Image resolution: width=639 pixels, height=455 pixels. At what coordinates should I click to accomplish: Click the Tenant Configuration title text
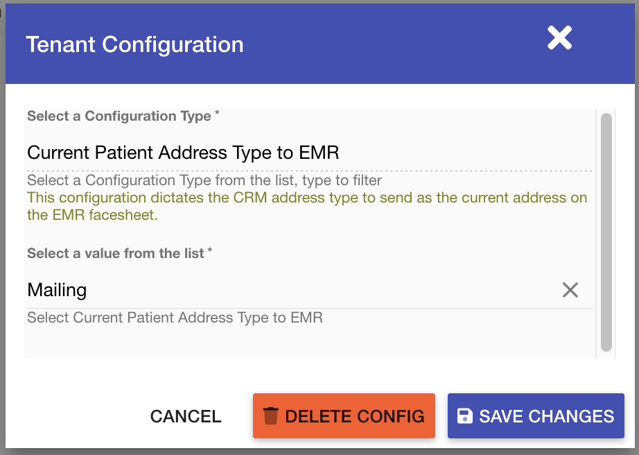click(134, 45)
